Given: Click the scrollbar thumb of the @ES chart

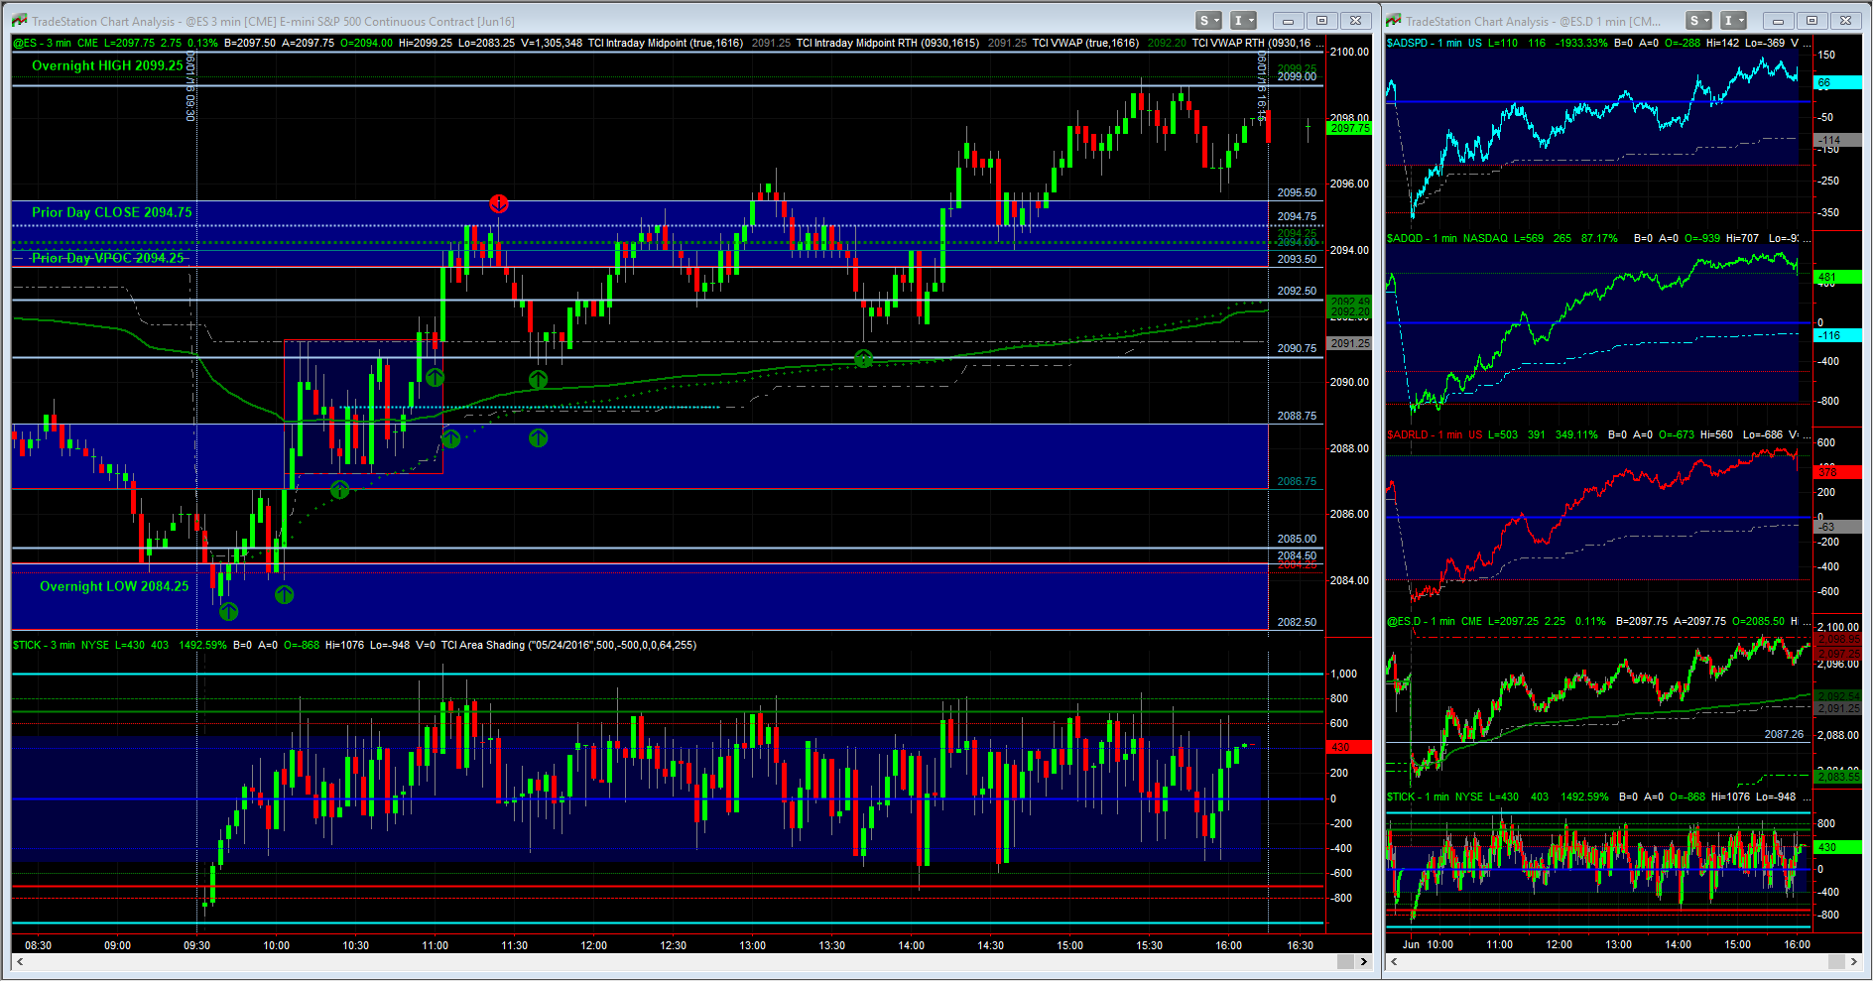Looking at the screenshot, I should click(x=1345, y=961).
